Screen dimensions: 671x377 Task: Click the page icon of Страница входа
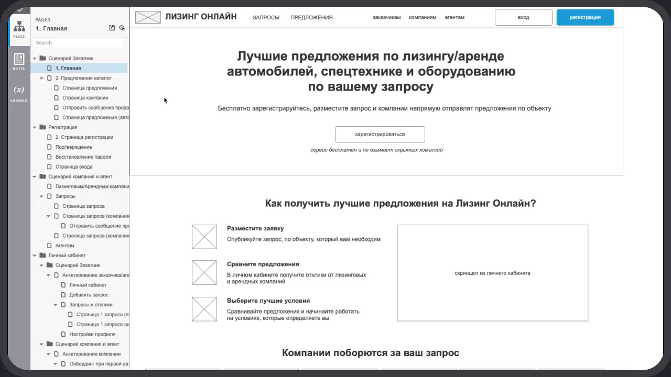coord(50,167)
